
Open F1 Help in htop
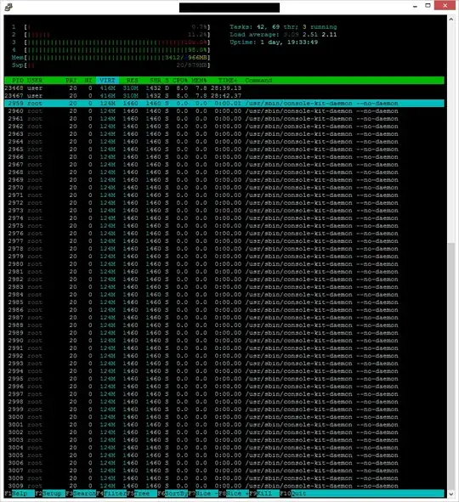20,494
